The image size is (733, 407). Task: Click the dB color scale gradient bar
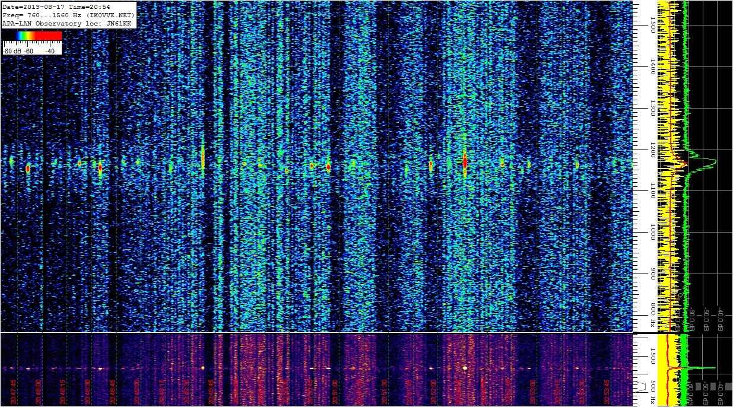[32, 36]
